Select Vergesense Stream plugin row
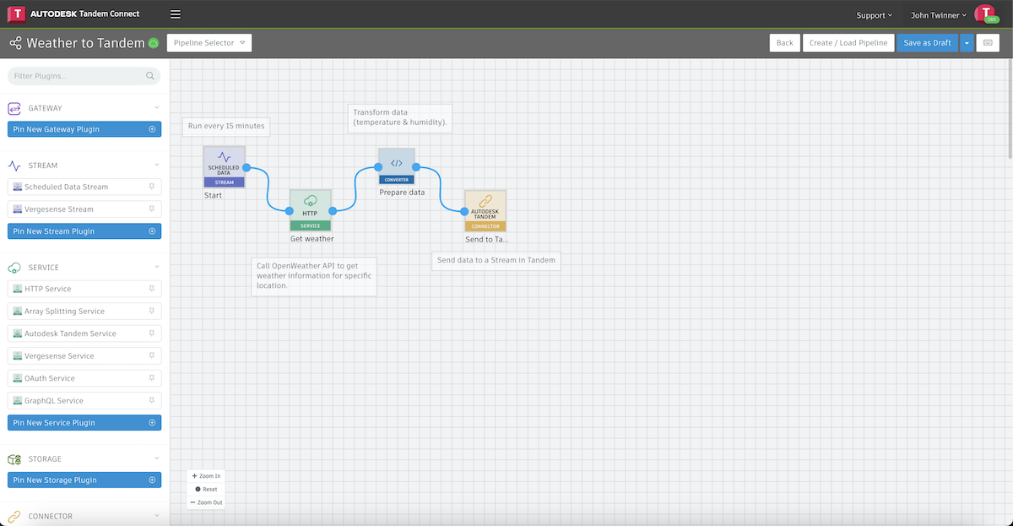1013x526 pixels. [84, 209]
